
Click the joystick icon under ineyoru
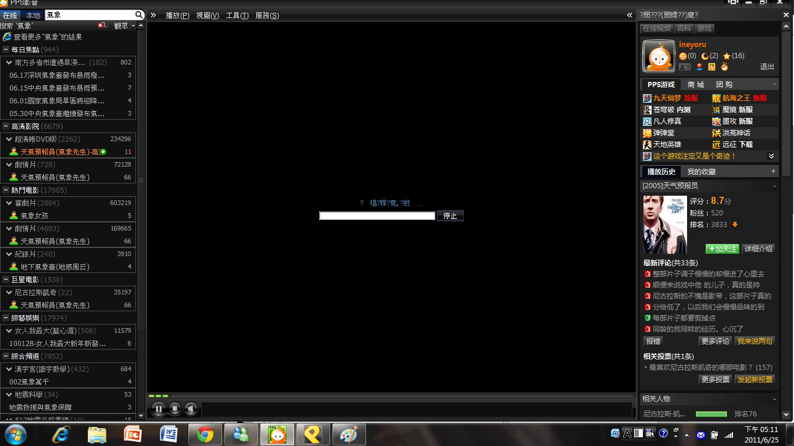[x=700, y=67]
